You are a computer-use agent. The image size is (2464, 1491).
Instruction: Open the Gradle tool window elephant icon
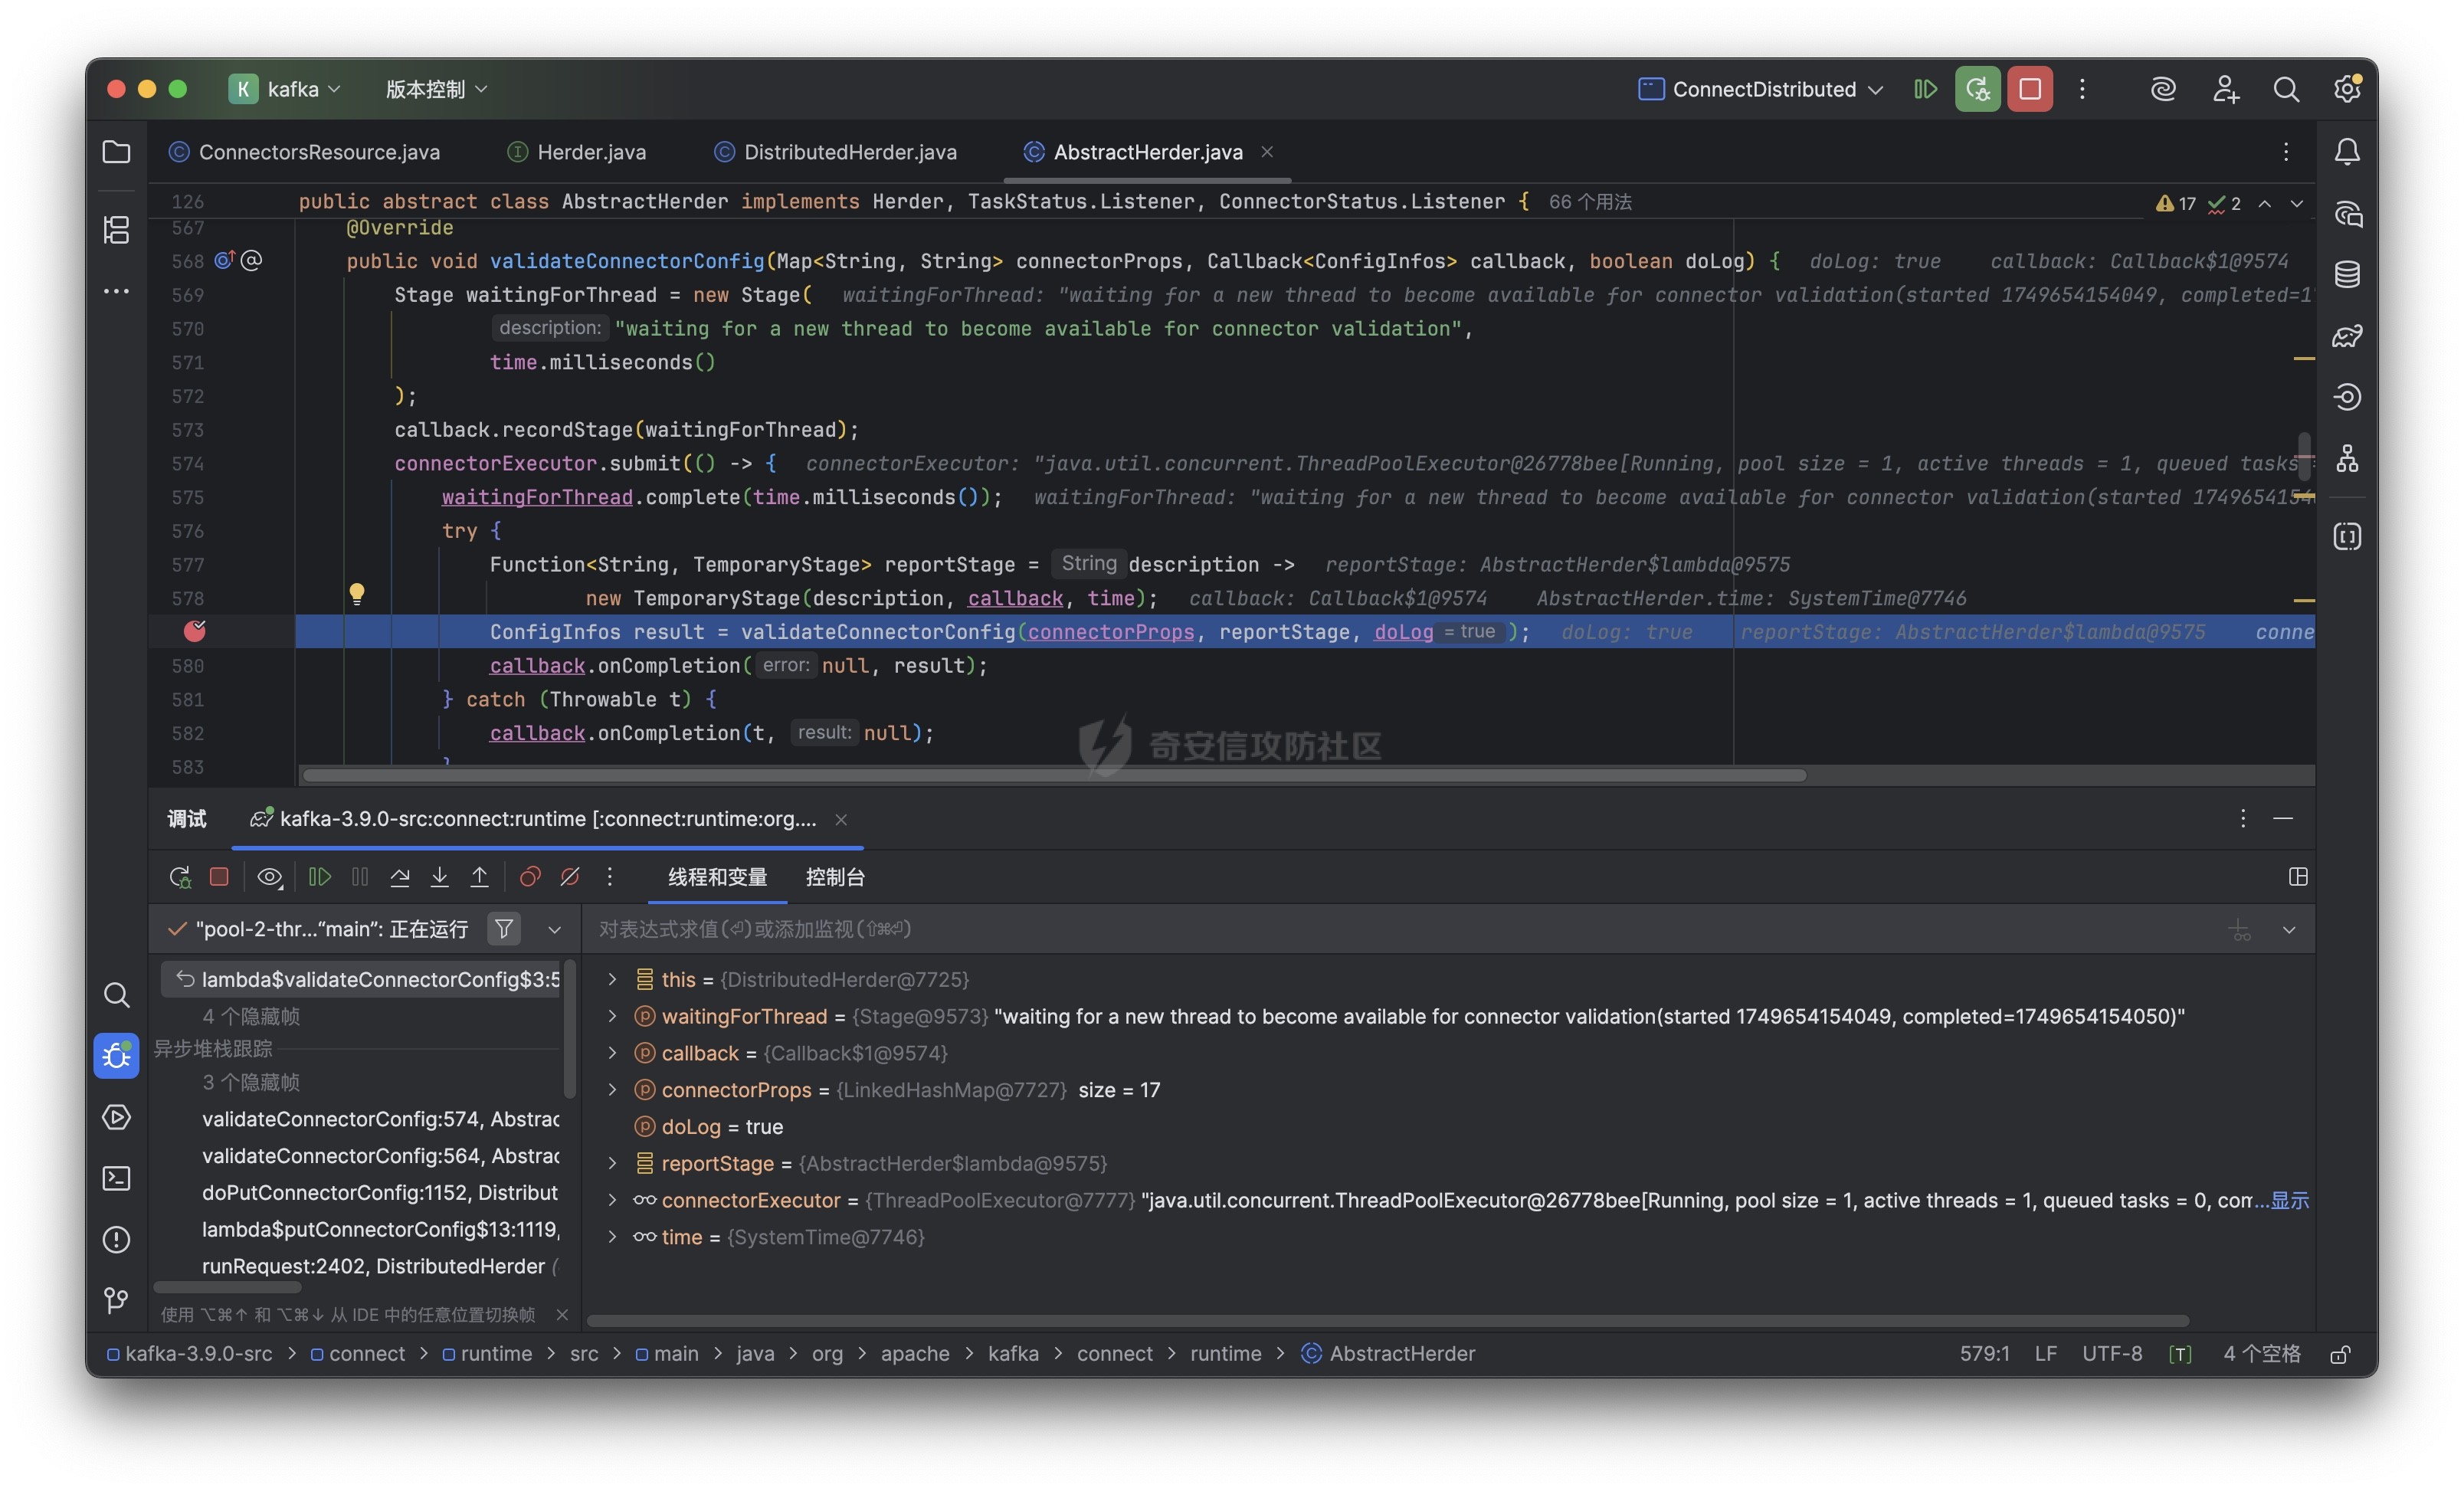2347,336
